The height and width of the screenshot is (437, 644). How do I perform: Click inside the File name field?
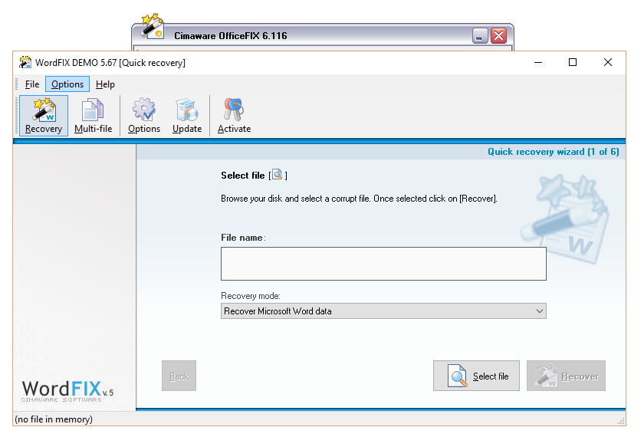tap(383, 264)
